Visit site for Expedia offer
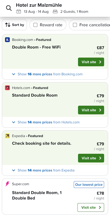 coord(91,158)
